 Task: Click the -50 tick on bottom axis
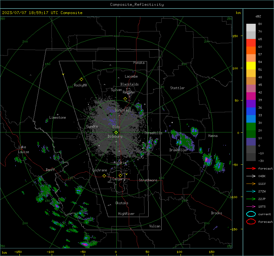coord(83,252)
